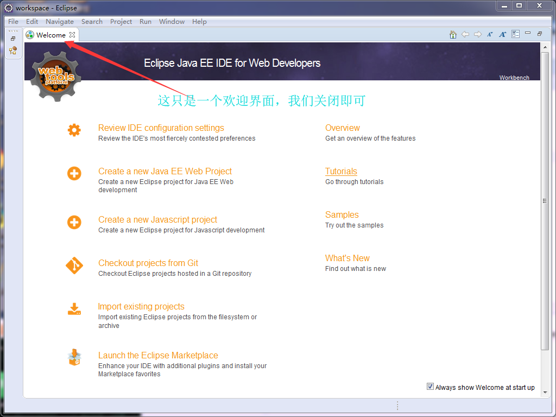Viewport: 556px width, 417px height.
Task: Click the navigate forward arrow in Welcome toolbar
Action: click(x=478, y=34)
